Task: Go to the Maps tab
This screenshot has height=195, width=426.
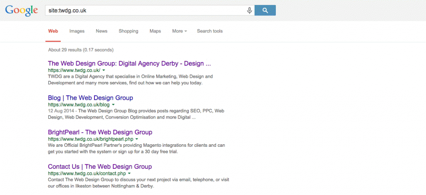Action: coord(155,31)
